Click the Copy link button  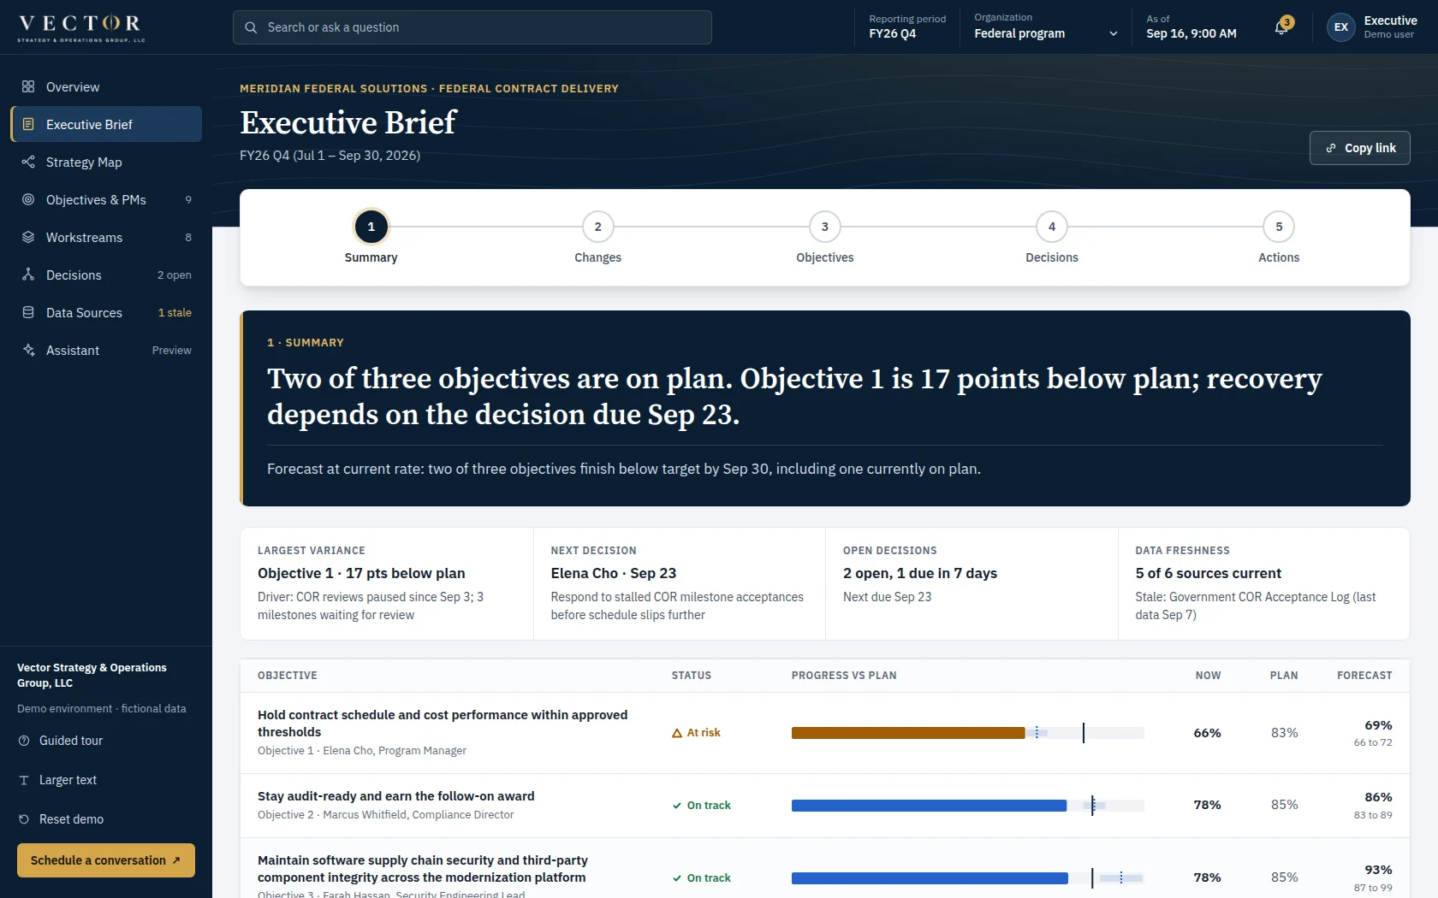click(1360, 148)
